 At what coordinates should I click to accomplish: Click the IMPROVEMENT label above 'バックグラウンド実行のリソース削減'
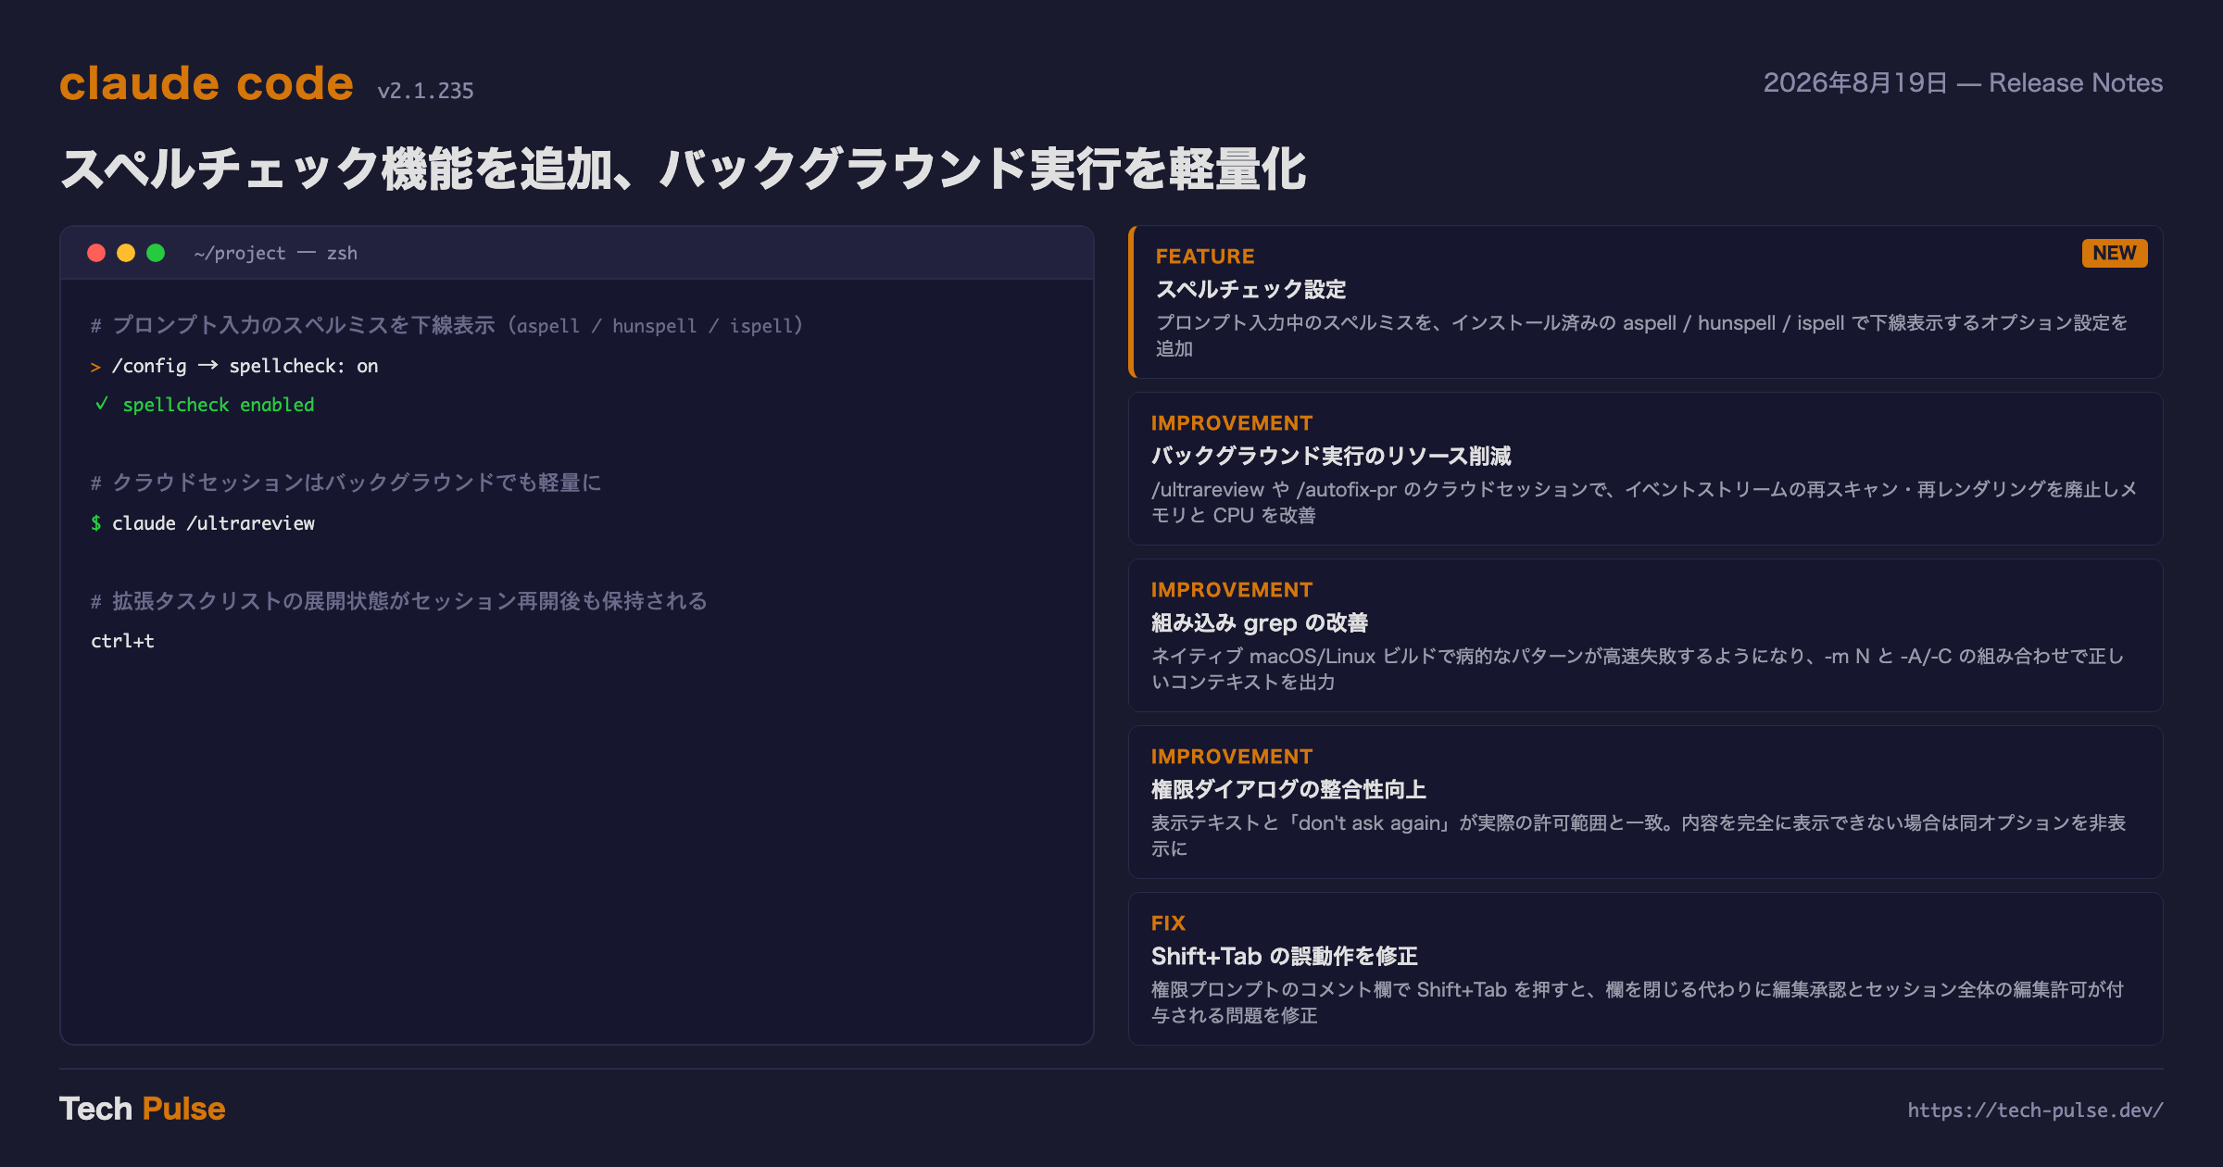tap(1232, 423)
